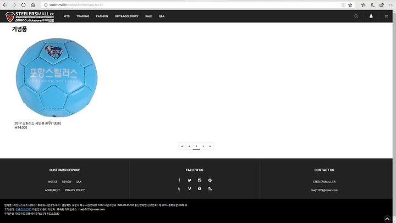Open the YouTube icon
The image size is (396, 223).
pos(200,189)
